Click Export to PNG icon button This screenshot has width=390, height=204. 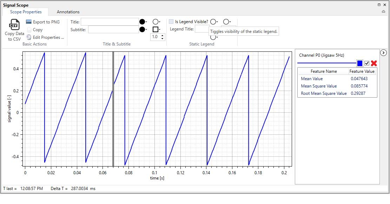coord(29,22)
